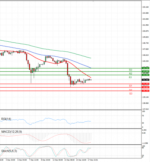This screenshot has width=150, height=162.
Task: Select the S1 support label
Action: tap(130, 86)
